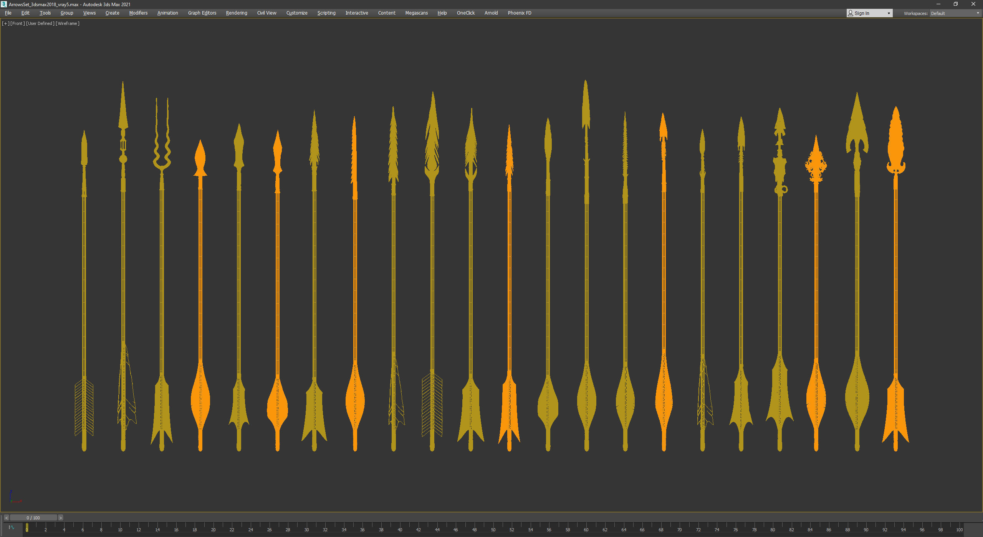
Task: Click frame 50 on the timeline
Action: point(493,527)
